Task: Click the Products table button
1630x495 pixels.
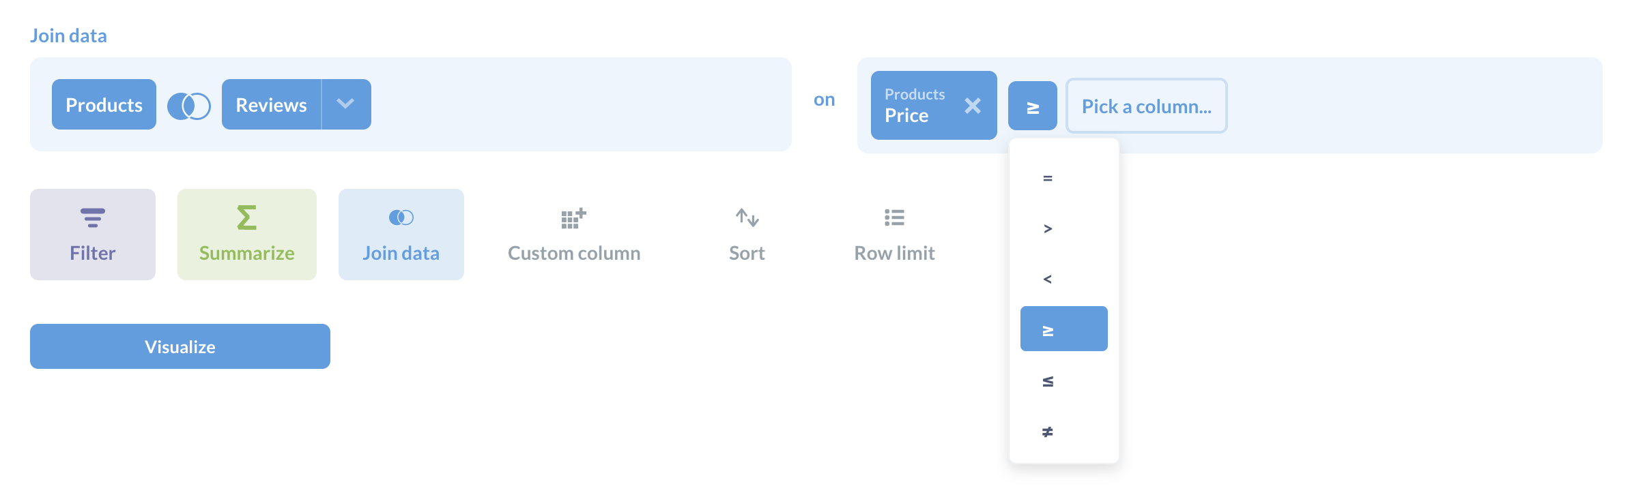Action: [104, 104]
